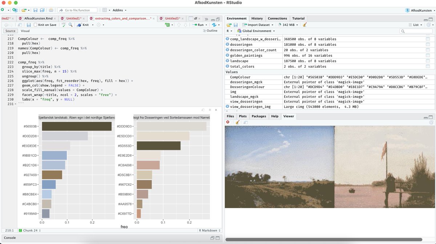Screen dimensions: 436x244
Task: Open find and replace magnifier icon
Action: pos(70,25)
